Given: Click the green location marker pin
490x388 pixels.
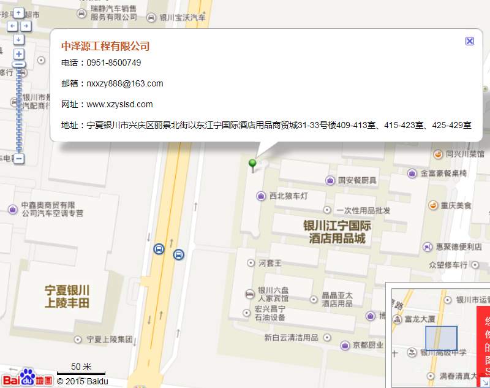Looking at the screenshot, I should click(x=252, y=165).
